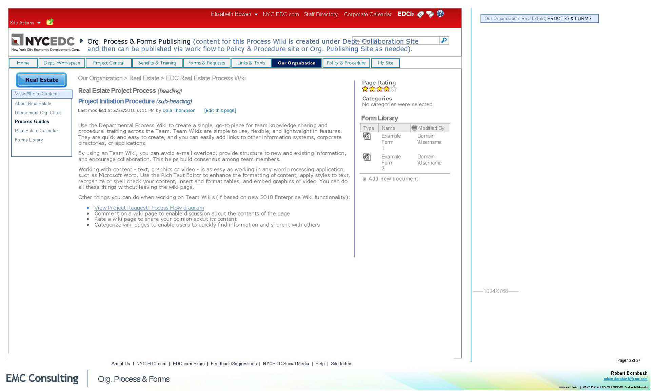Screen dimensions: 651x391
Task: Open the help question mark icon
Action: (440, 14)
